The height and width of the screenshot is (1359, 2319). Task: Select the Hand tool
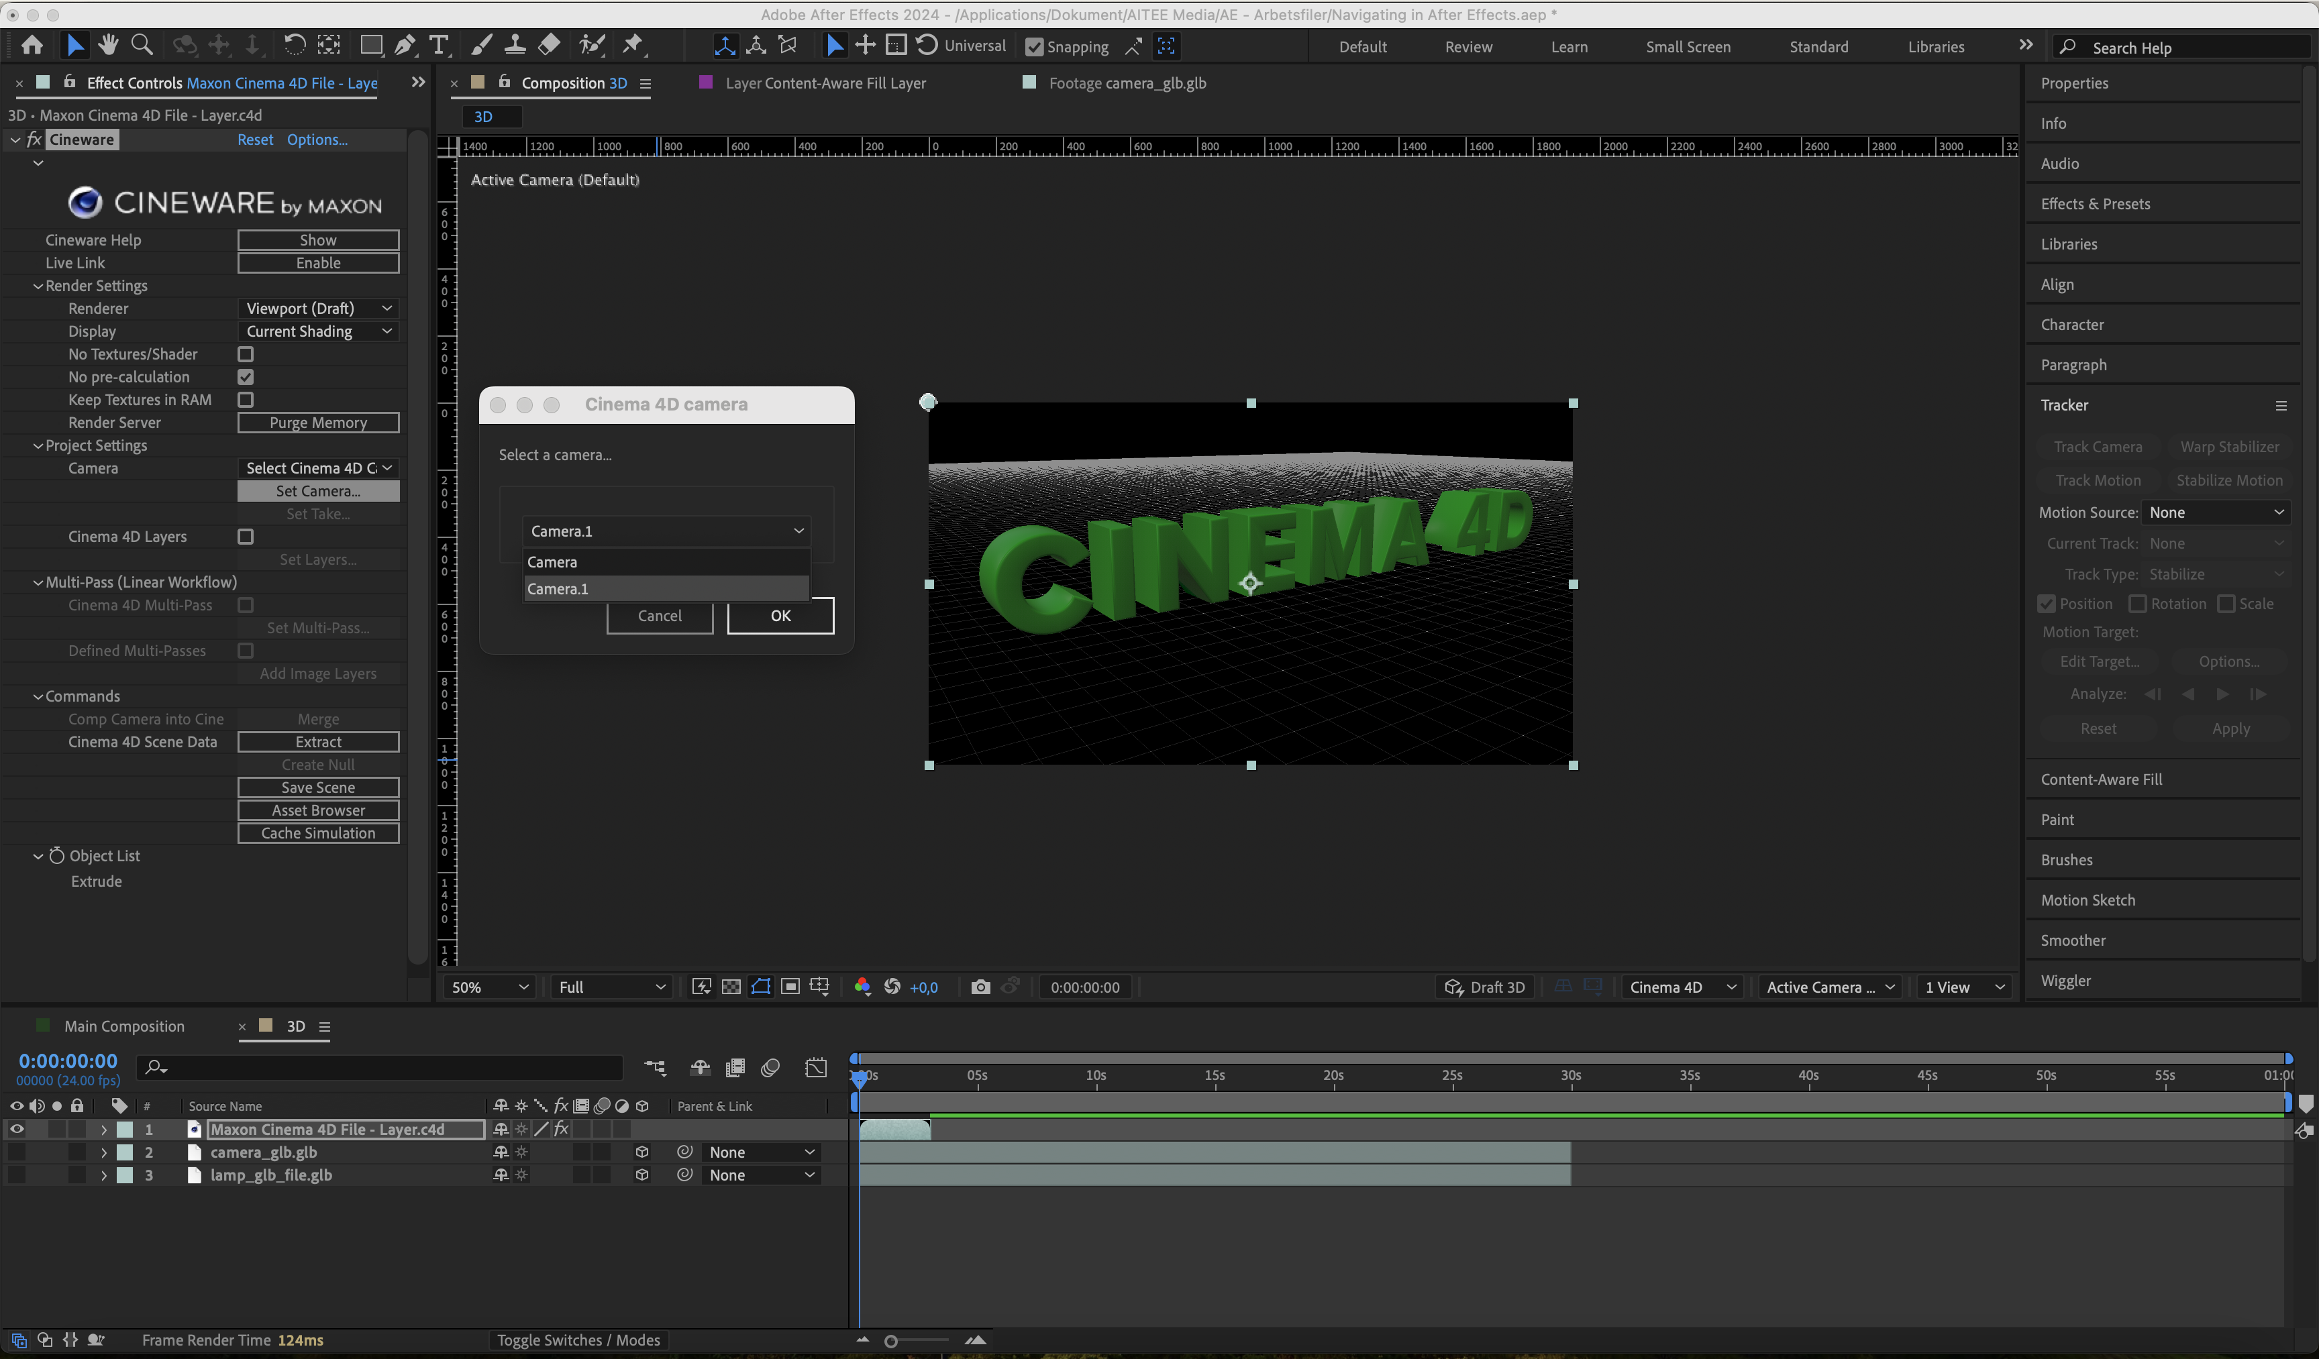[107, 45]
